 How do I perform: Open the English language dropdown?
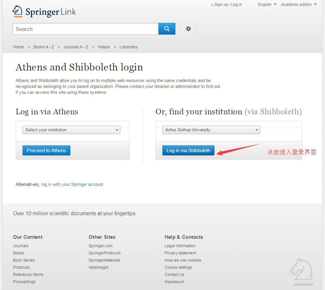[x=267, y=5]
